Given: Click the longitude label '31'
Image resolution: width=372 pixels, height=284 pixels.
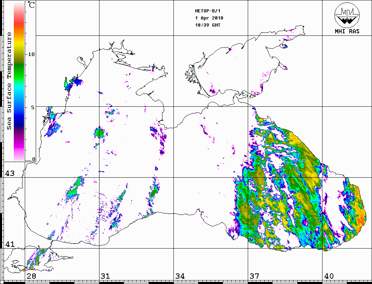Looking at the screenshot, I should coord(105,276).
